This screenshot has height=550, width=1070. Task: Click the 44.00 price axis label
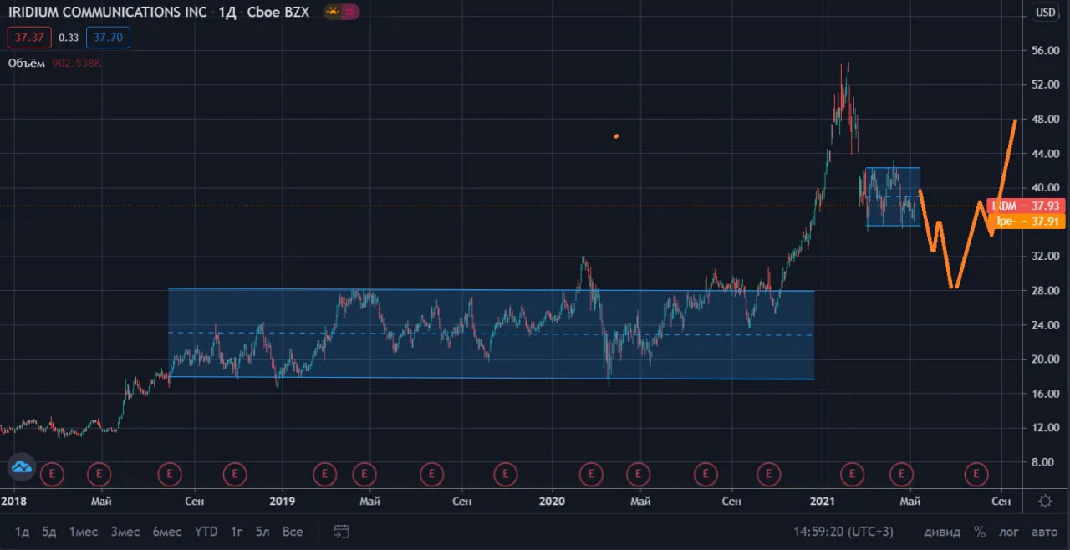(1047, 154)
